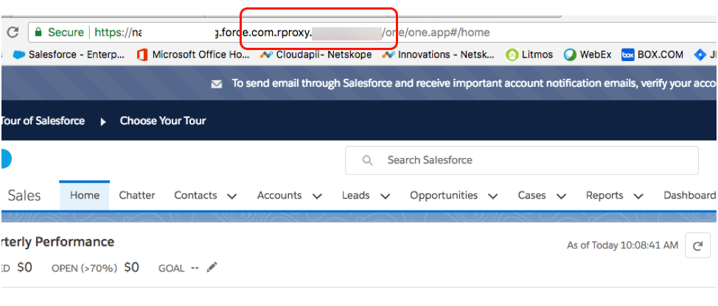This screenshot has height=306, width=718.
Task: Click the Choose Your Tour step
Action: (x=163, y=121)
